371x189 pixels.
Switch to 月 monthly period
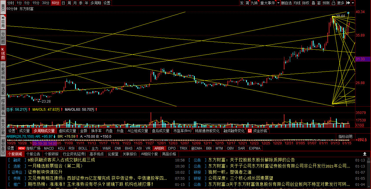(75, 3)
